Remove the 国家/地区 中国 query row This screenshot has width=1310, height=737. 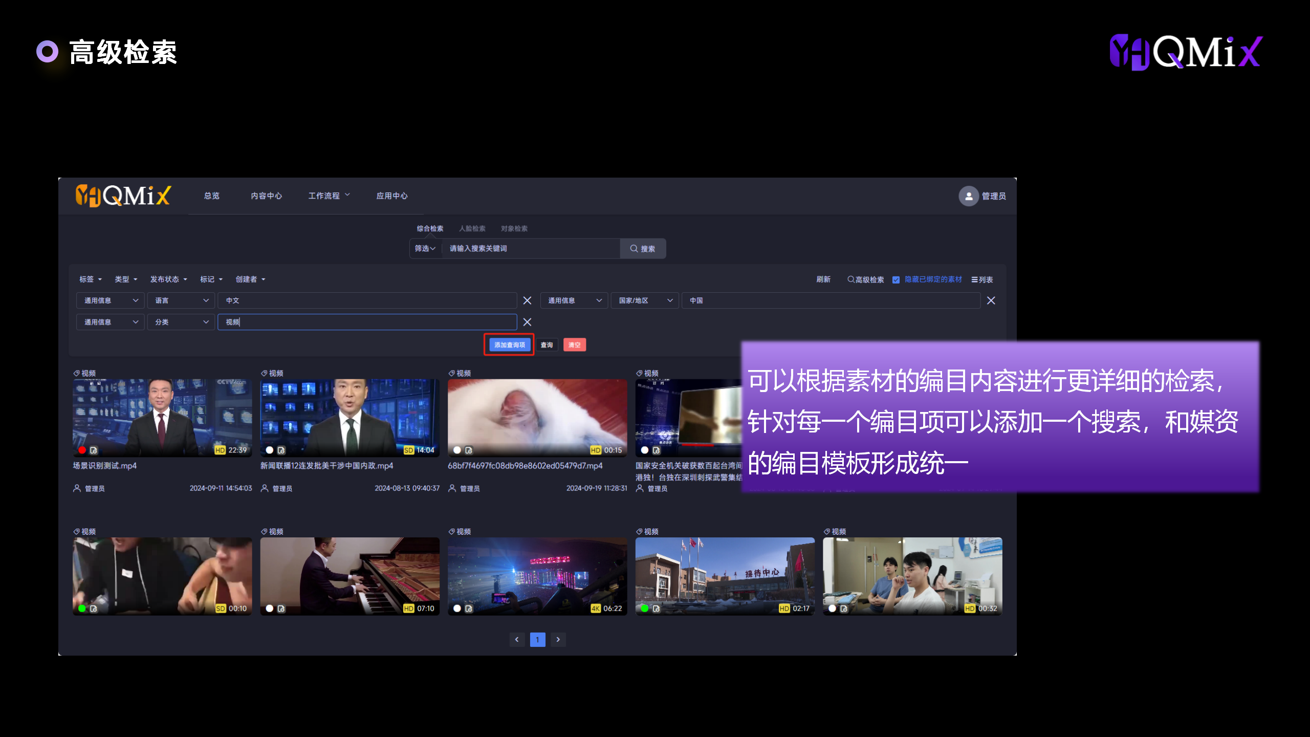click(991, 300)
